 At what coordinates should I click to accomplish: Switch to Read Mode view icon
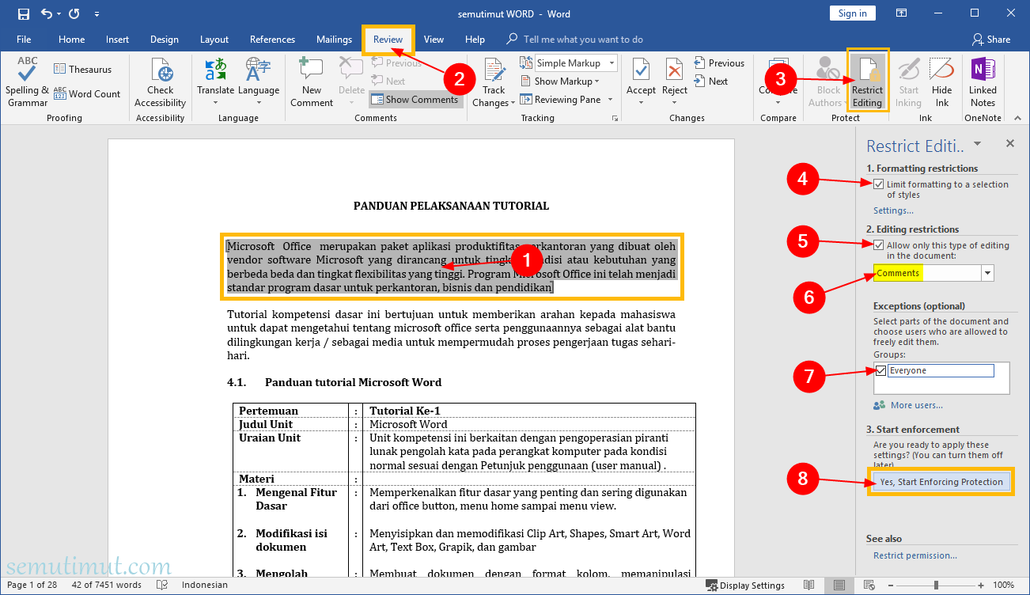(x=808, y=586)
